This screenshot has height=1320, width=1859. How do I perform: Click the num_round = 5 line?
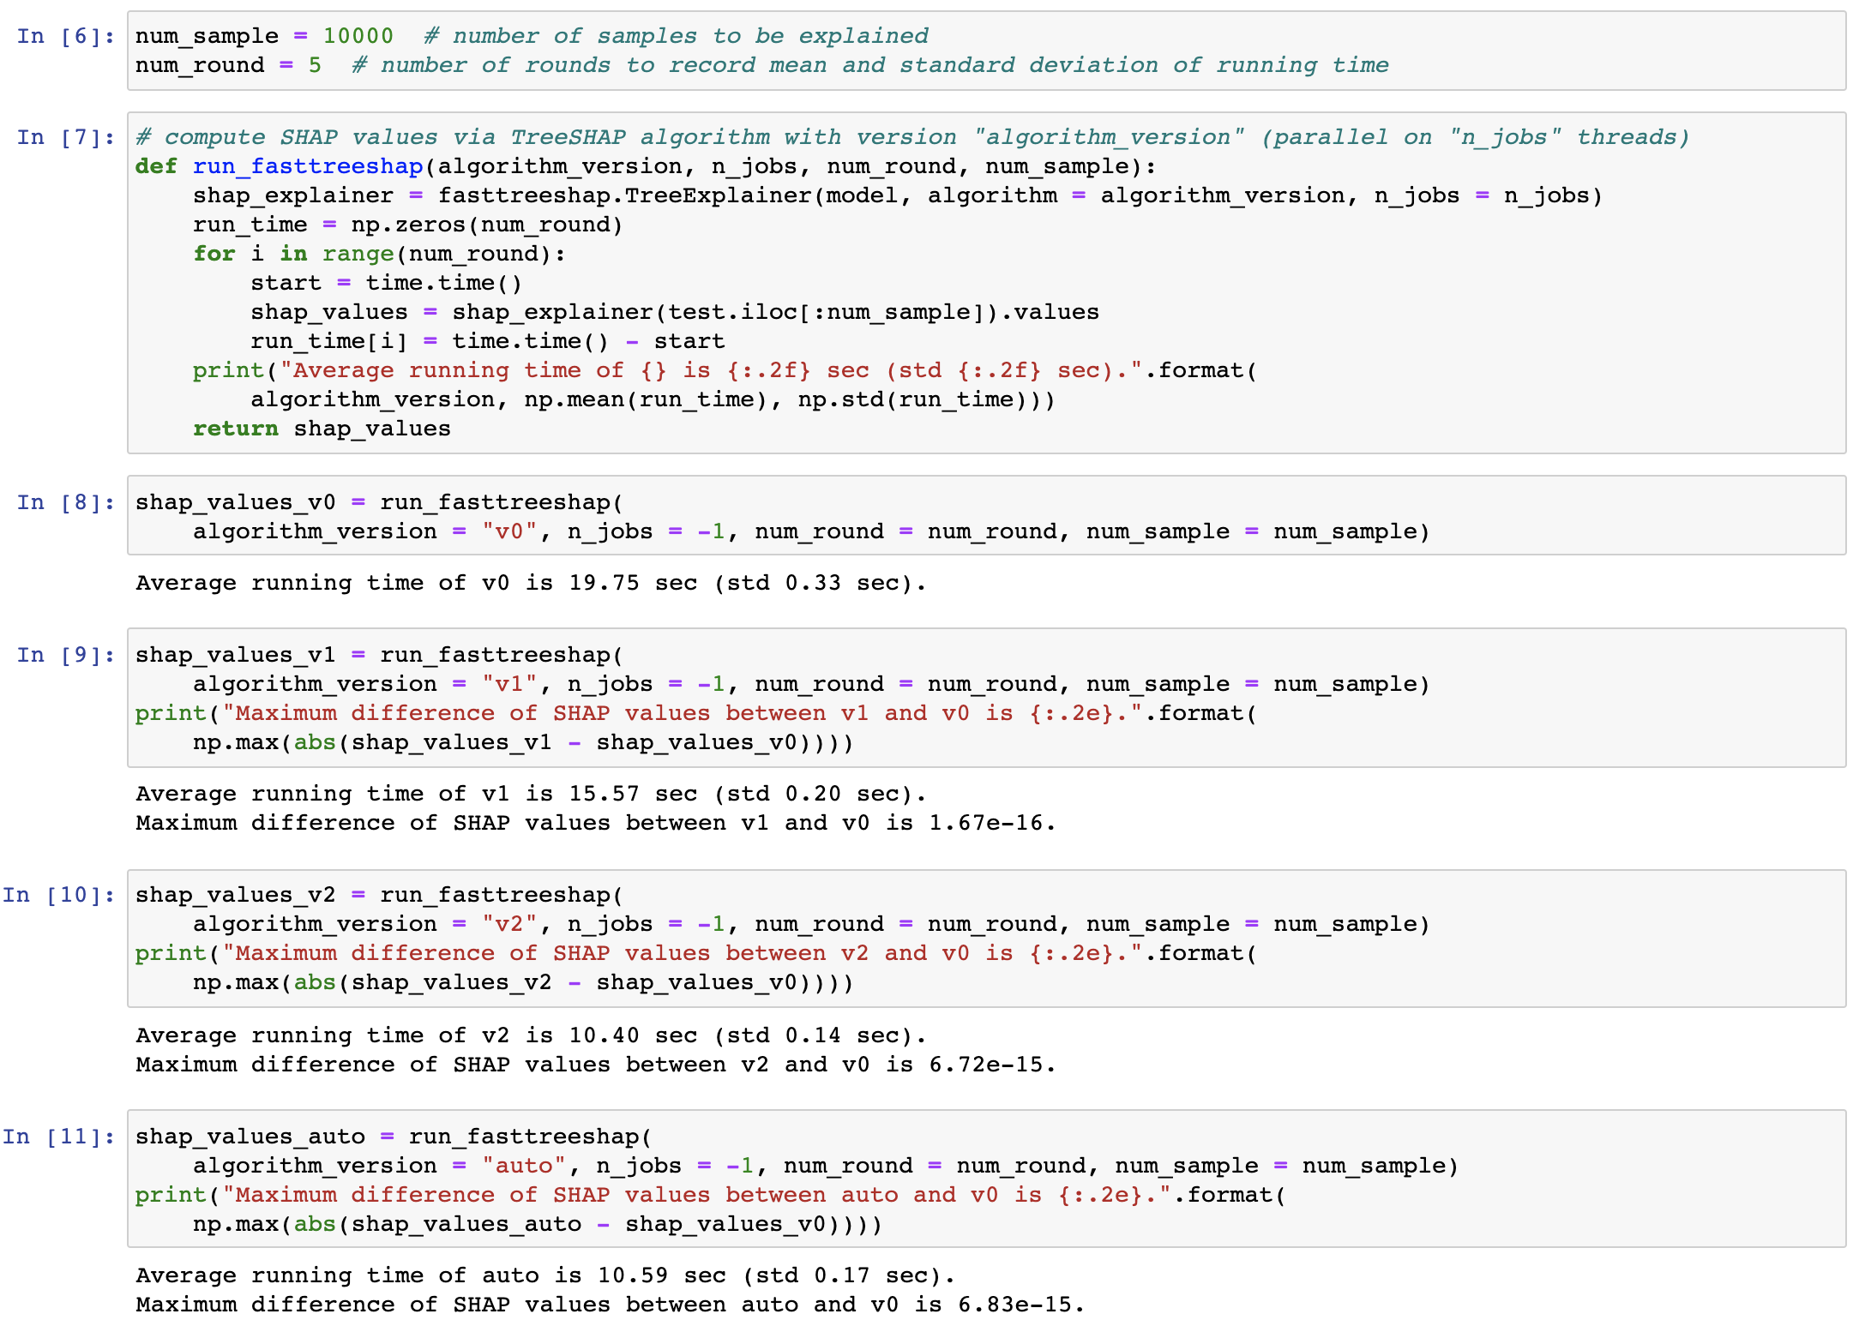pos(761,65)
